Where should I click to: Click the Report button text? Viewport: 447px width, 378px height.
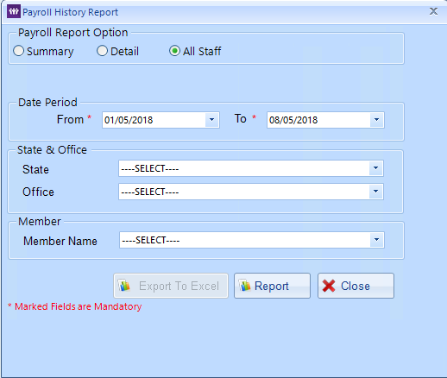coord(272,286)
